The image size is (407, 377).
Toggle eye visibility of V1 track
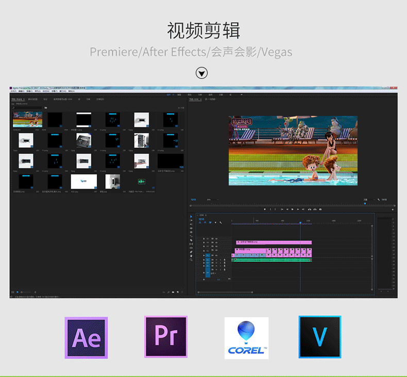216,255
